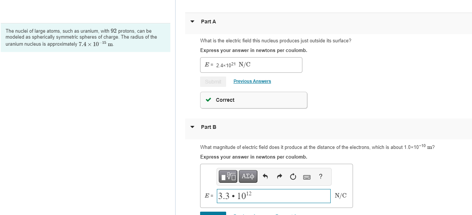
Task: Click the greyed-out Submit button in Part A
Action: pos(213,82)
